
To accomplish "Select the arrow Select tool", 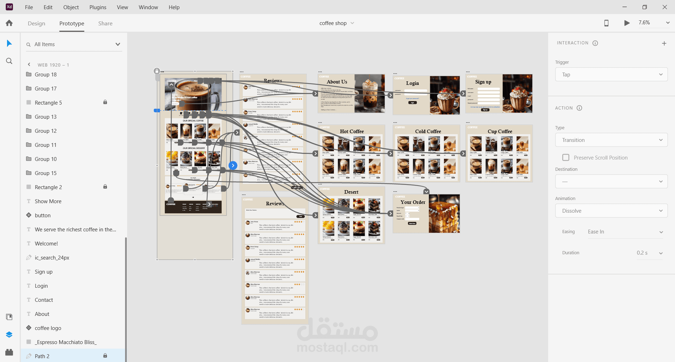I will (9, 43).
